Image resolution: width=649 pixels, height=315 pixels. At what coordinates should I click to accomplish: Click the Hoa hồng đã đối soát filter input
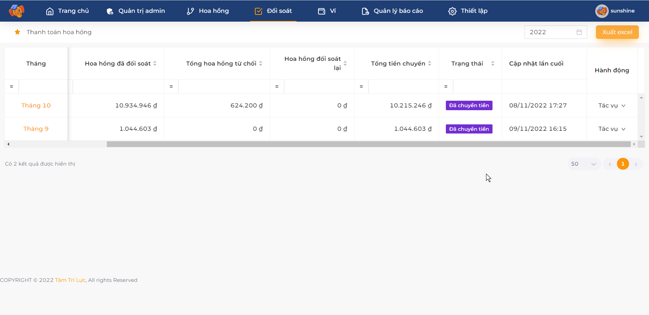point(118,87)
